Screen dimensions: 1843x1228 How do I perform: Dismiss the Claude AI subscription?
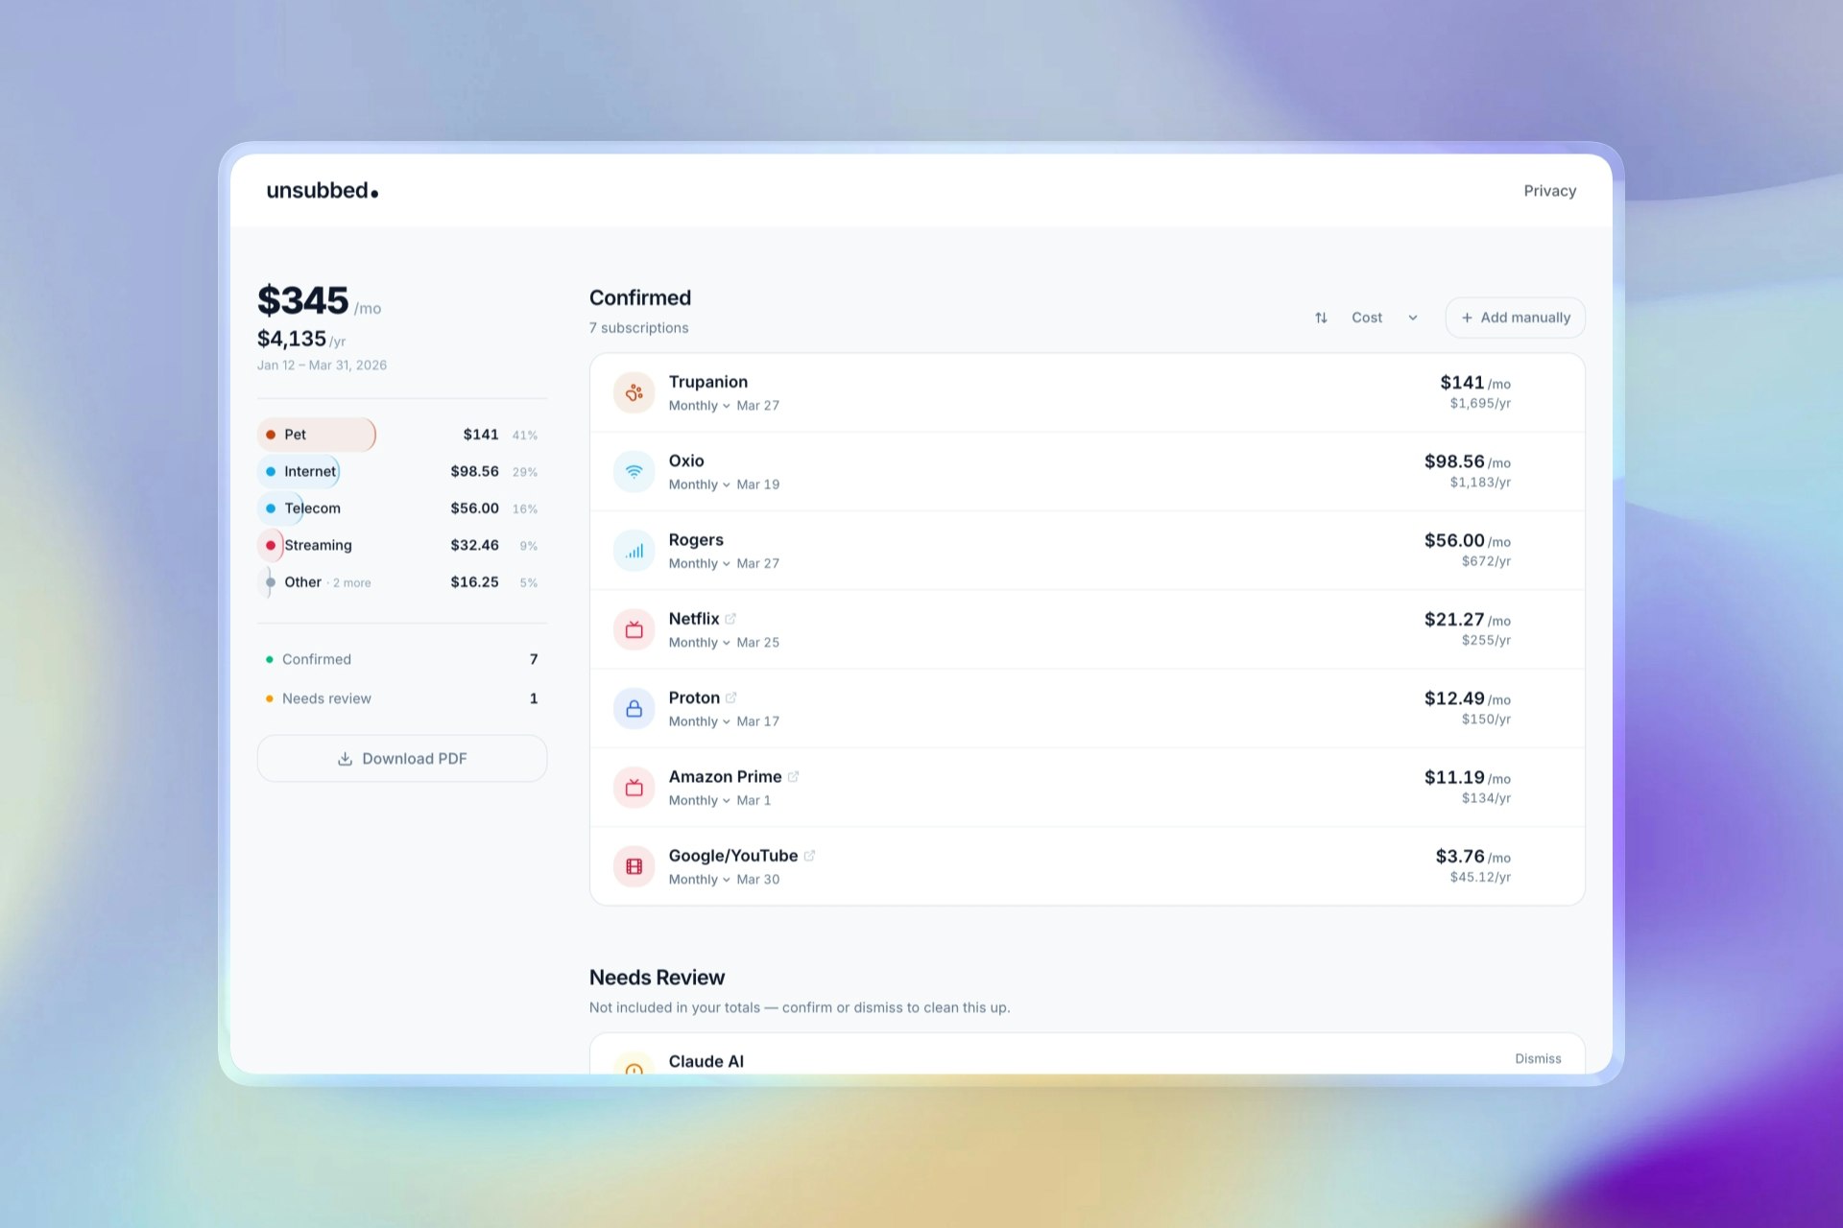click(1537, 1058)
